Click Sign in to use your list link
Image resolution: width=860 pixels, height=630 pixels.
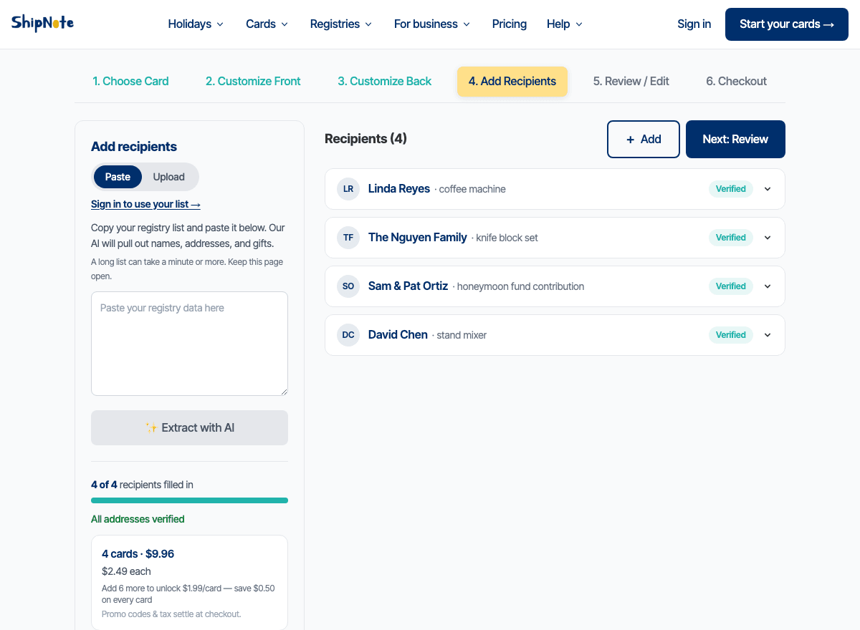(x=145, y=204)
